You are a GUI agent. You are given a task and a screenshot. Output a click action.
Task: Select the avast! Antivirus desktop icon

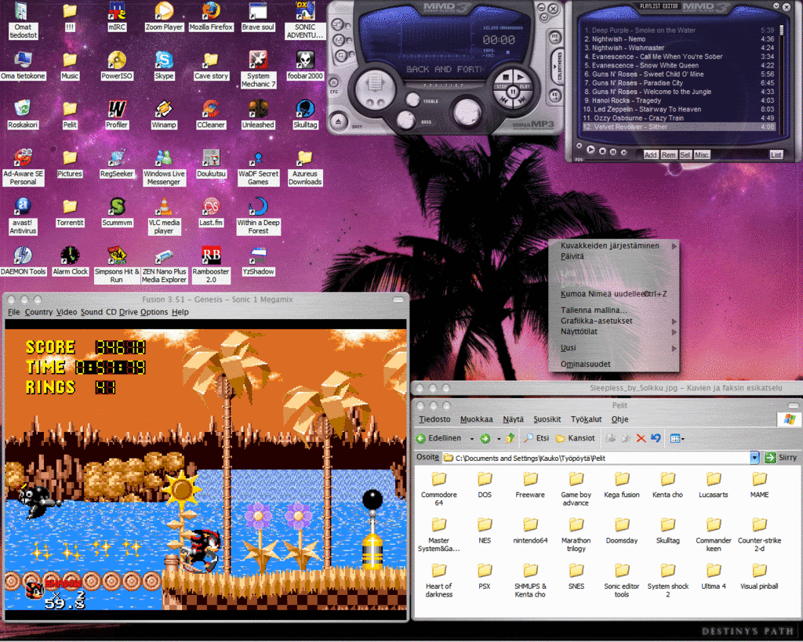pos(23,216)
